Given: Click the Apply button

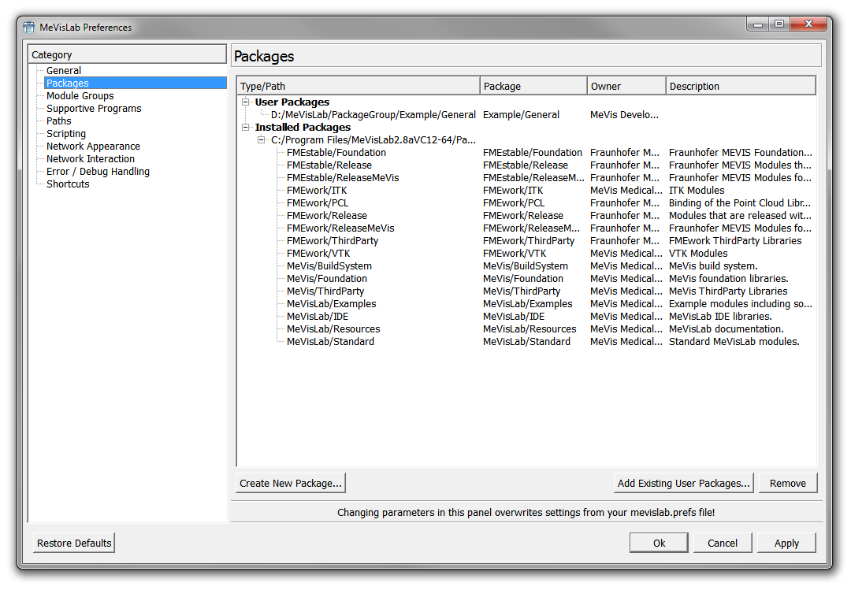Looking at the screenshot, I should (786, 543).
